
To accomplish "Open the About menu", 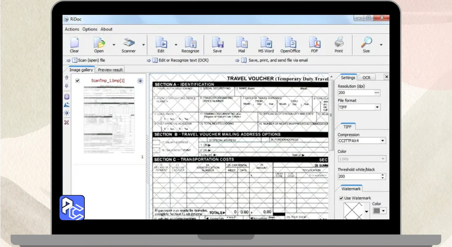I will click(106, 29).
